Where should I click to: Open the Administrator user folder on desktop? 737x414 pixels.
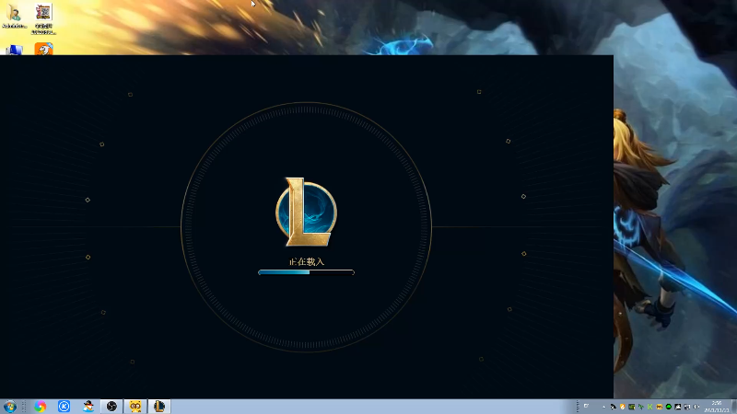tap(14, 16)
